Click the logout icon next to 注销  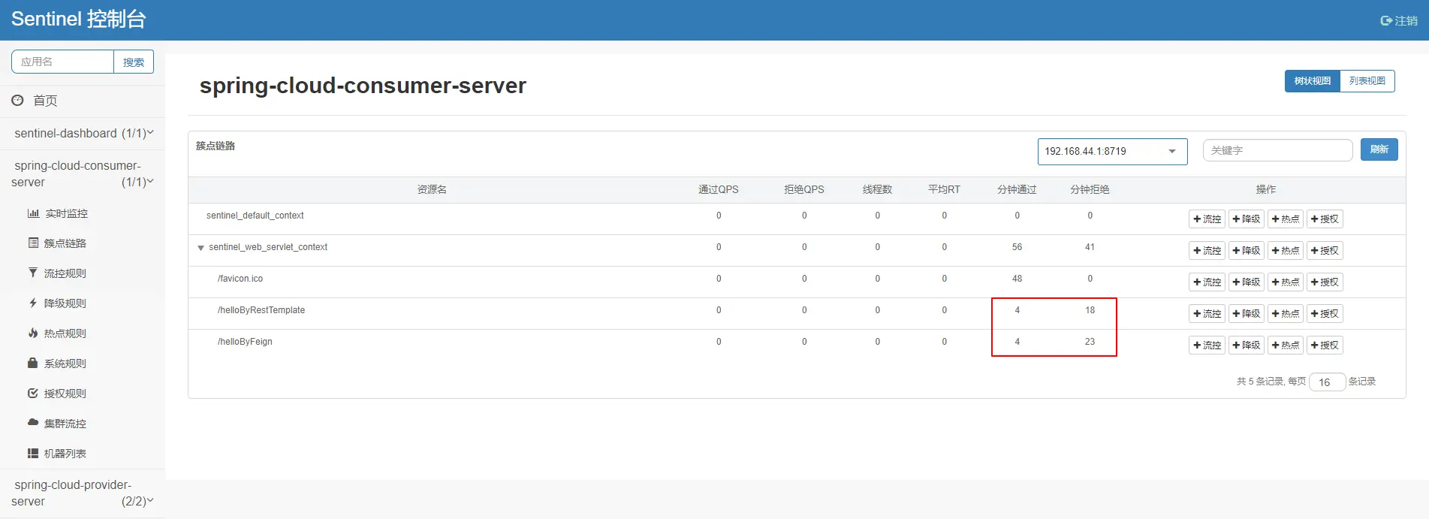(1386, 21)
